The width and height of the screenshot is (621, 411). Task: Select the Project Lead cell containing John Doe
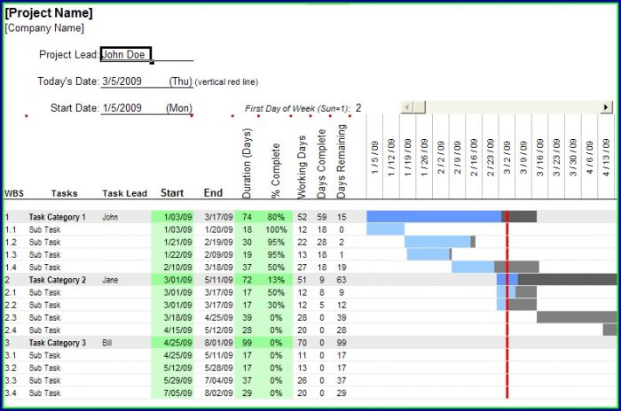[x=126, y=55]
